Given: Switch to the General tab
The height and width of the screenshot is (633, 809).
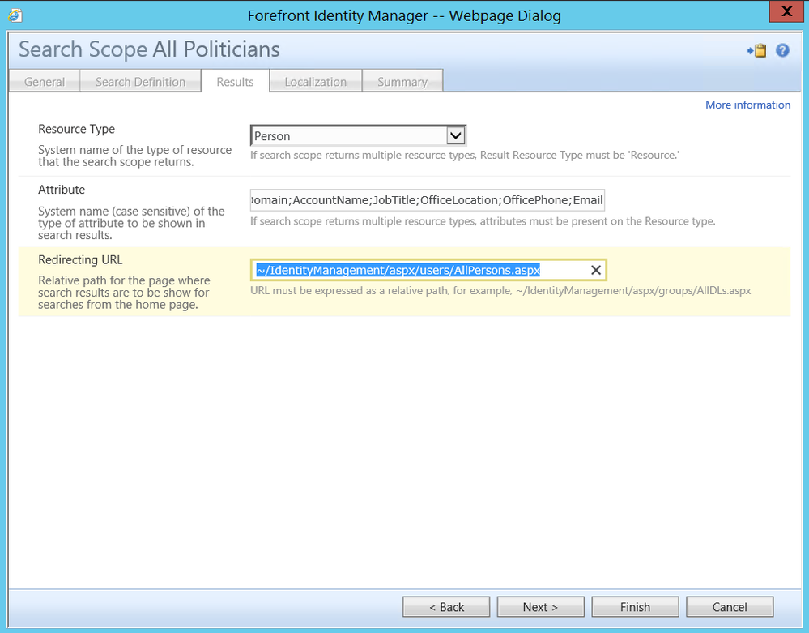Looking at the screenshot, I should [x=45, y=82].
